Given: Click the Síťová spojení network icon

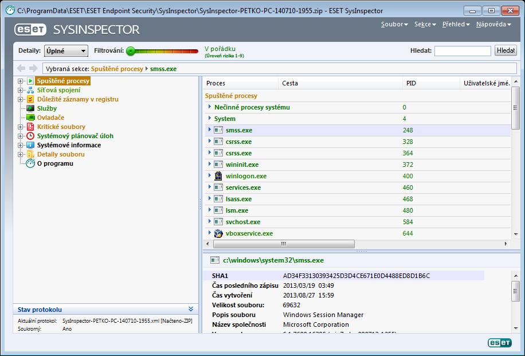Looking at the screenshot, I should pos(30,90).
